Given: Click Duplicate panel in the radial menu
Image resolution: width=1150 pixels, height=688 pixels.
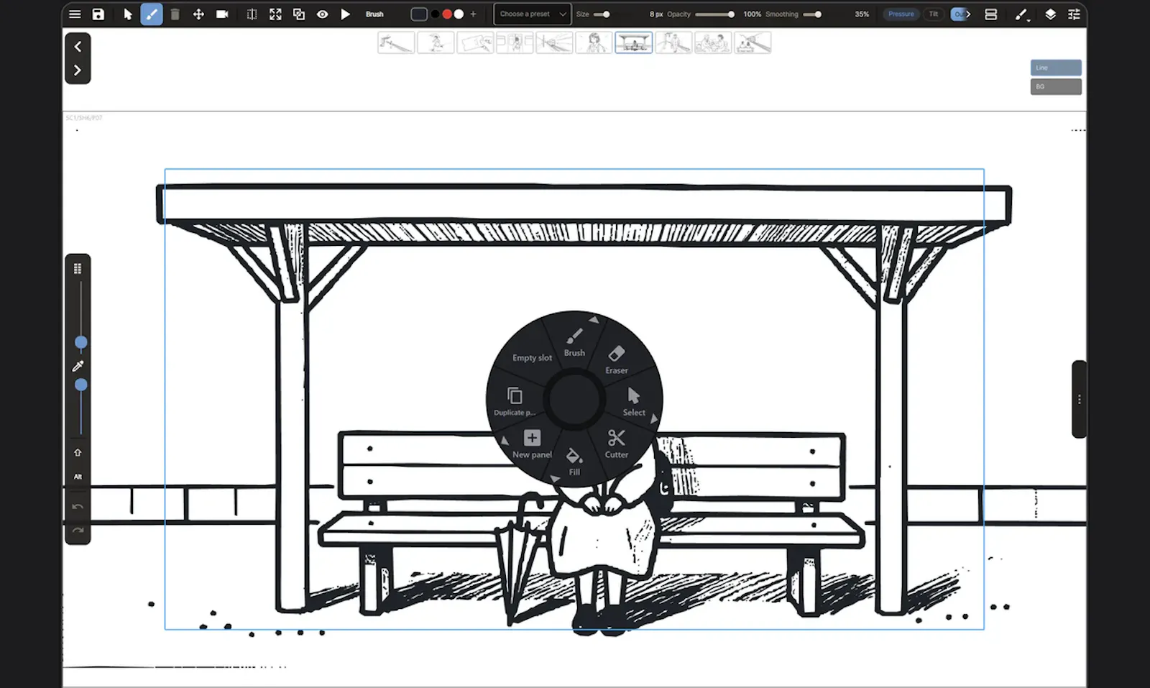Looking at the screenshot, I should point(515,403).
